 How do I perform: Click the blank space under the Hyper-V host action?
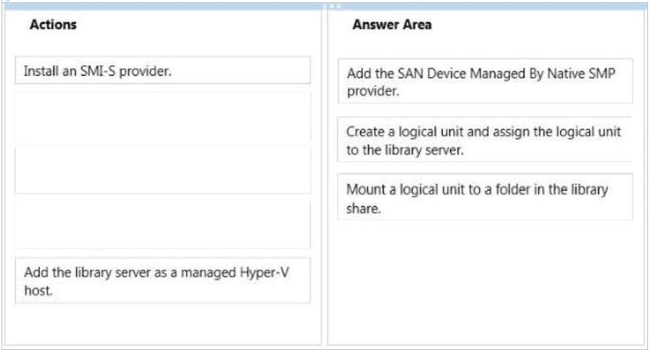click(163, 324)
